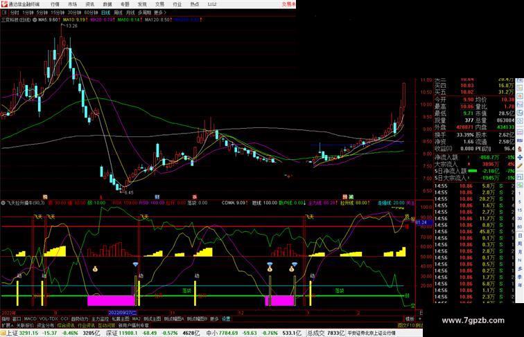Click the 日 shortcut in right sidebar
This screenshot has height=337, width=524.
(520, 235)
